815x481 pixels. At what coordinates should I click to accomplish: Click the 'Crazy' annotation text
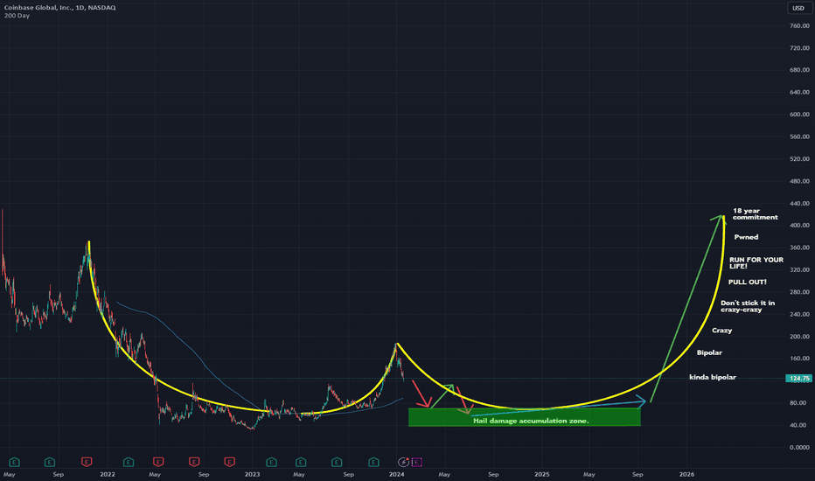click(x=722, y=331)
